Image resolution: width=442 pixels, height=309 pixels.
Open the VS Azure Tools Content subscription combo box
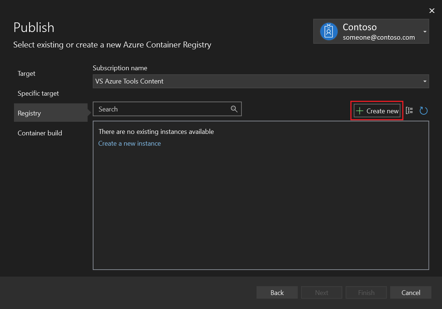coord(261,81)
